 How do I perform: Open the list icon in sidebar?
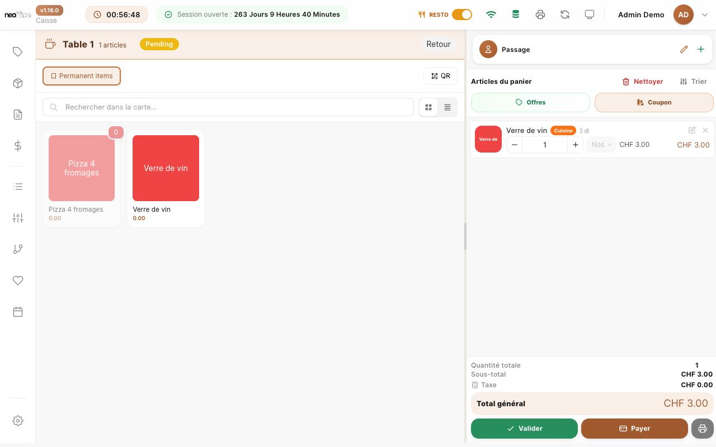[18, 187]
